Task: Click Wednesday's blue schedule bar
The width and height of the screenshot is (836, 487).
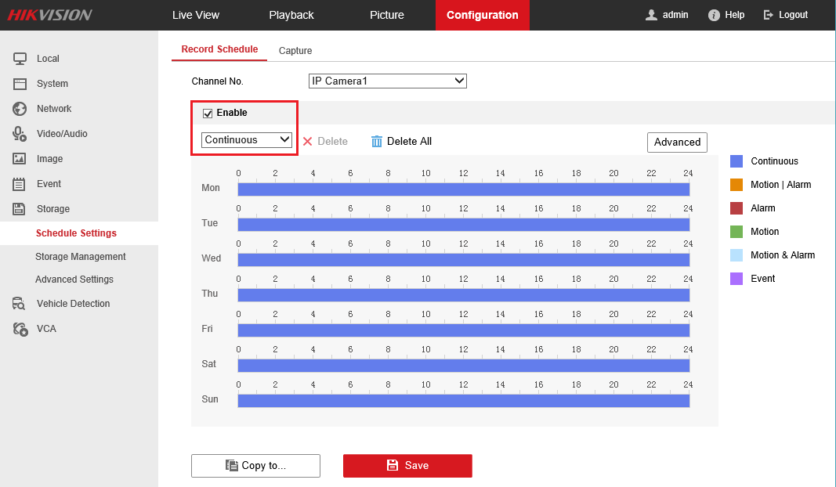Action: 463,259
